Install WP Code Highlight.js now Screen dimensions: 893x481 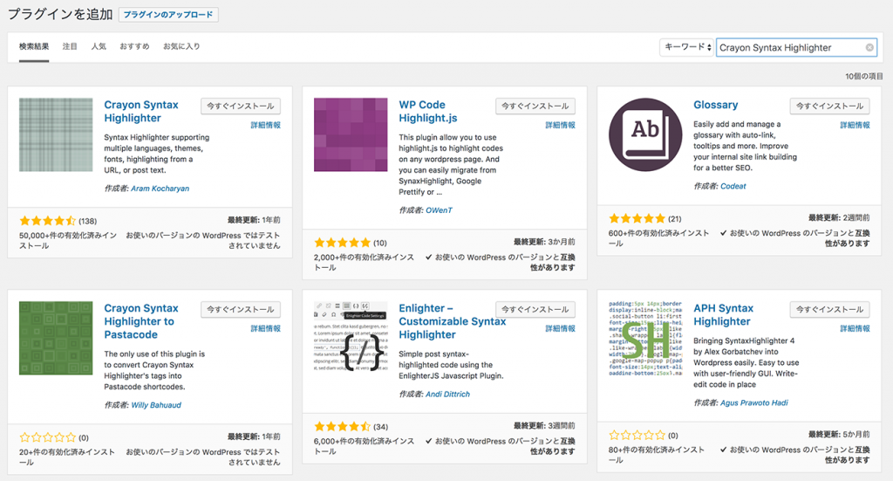(535, 106)
